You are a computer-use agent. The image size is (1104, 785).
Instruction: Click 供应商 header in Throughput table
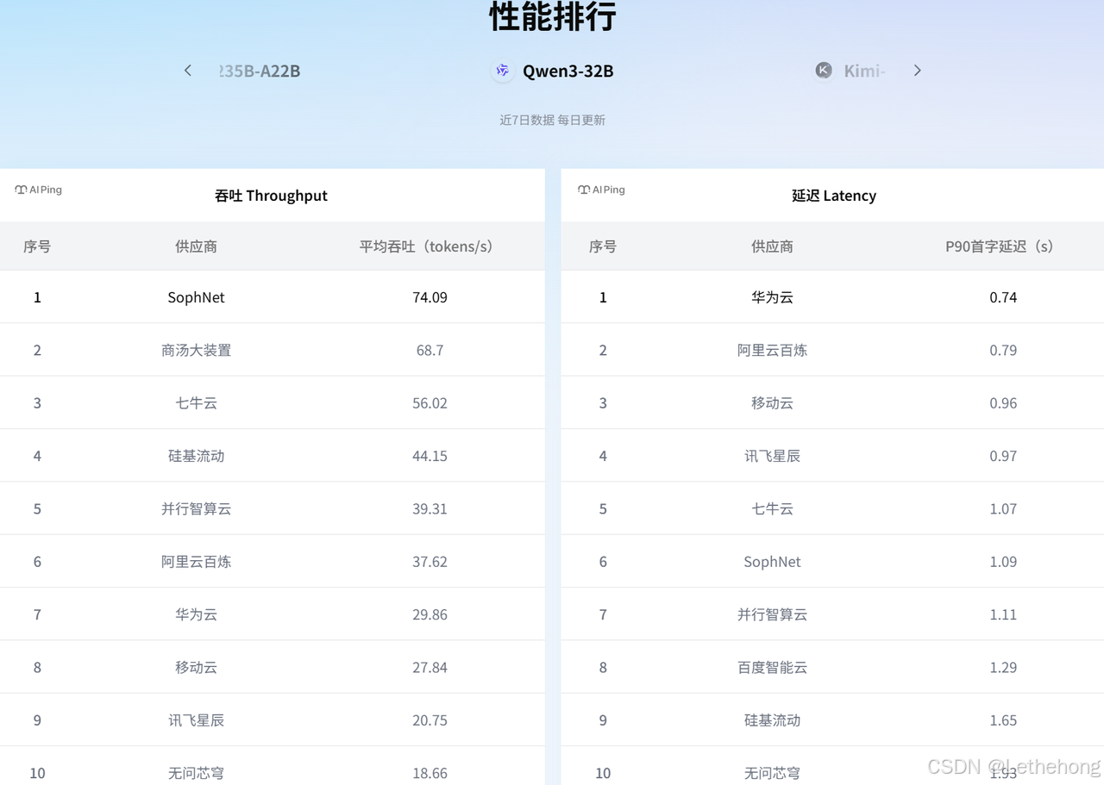196,246
